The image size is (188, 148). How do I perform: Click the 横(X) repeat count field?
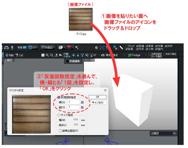74,102
